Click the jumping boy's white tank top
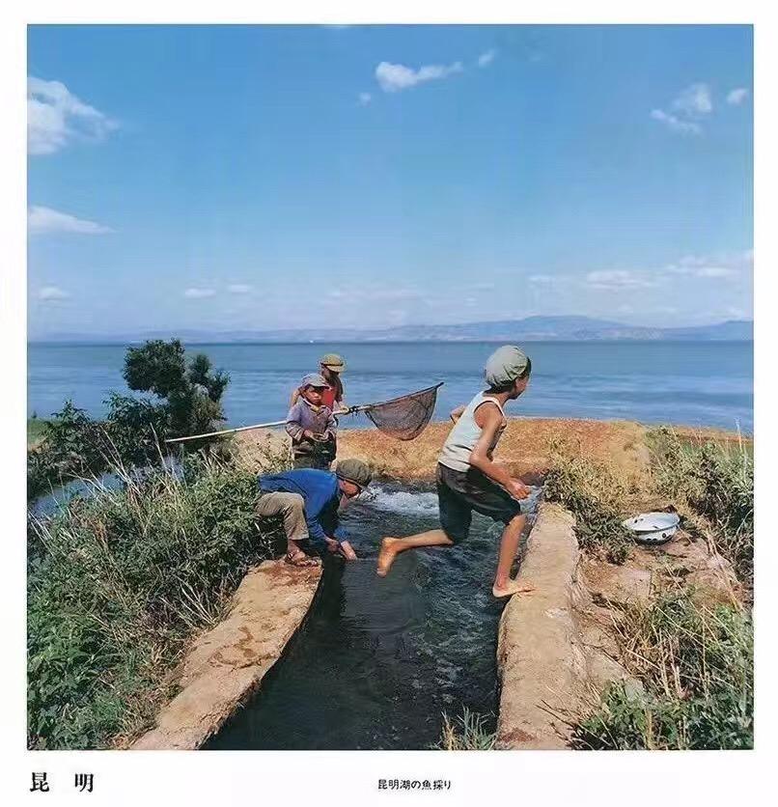The image size is (778, 807). pyautogui.click(x=471, y=431)
